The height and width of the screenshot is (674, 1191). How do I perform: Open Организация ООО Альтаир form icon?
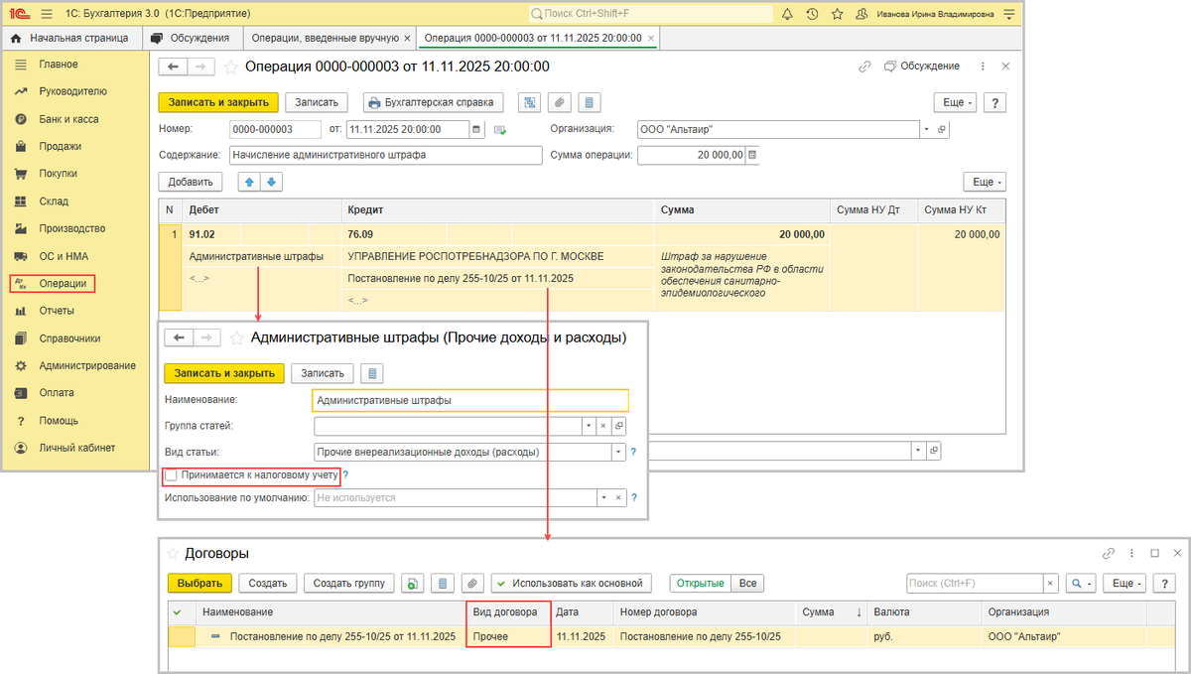[x=942, y=129]
